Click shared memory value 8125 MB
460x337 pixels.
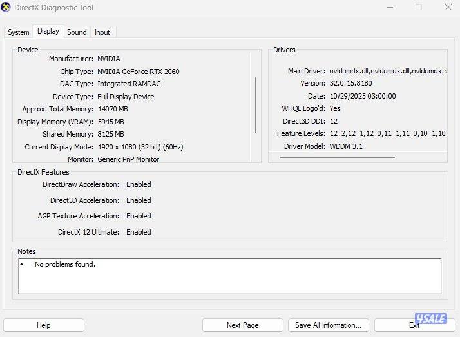111,134
